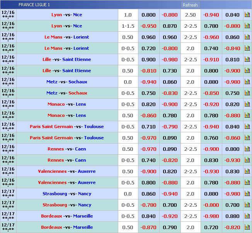
Task: Open chart icon for Lille-Saint Etienne 0-0.5 handicap row
Action: click(x=247, y=60)
